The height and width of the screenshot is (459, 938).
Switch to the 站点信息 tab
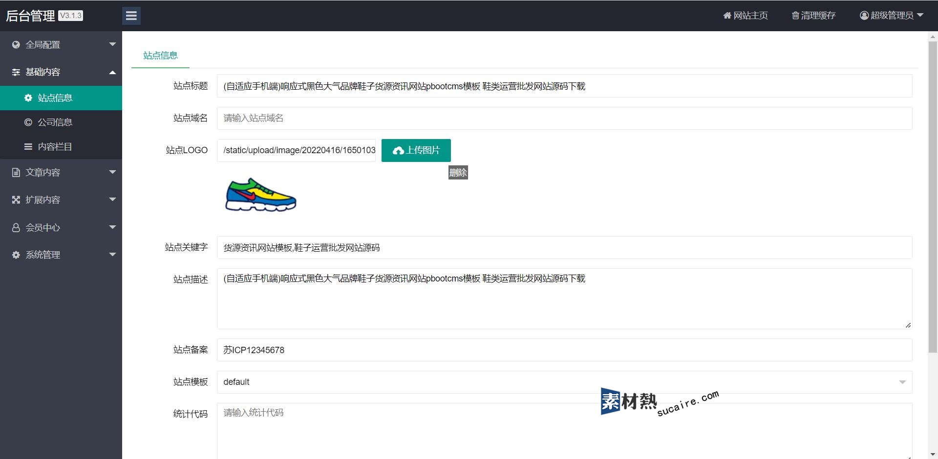(160, 56)
